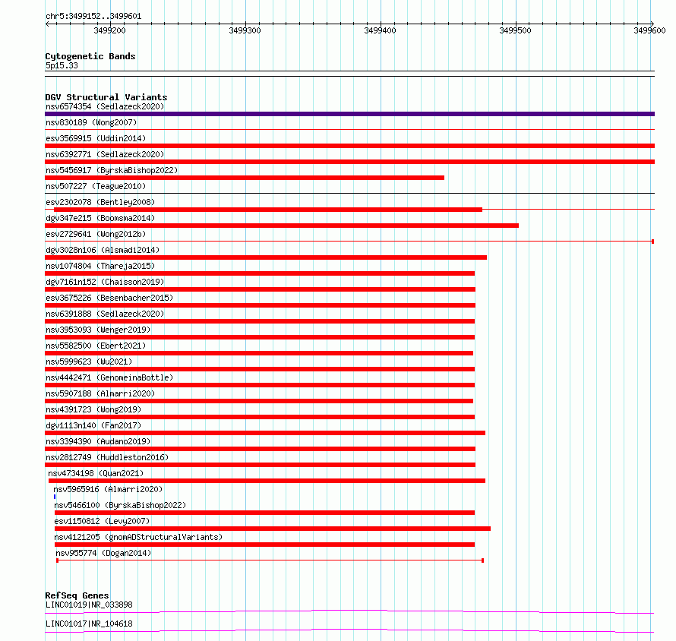The height and width of the screenshot is (641, 676).
Task: Click the RefSeq Genes track title
Action: 77,595
